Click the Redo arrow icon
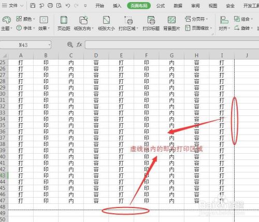259x222 pixels. click(76, 6)
